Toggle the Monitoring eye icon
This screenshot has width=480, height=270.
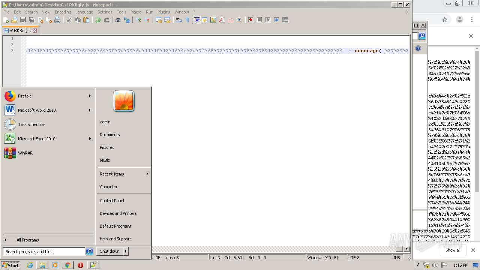239,20
